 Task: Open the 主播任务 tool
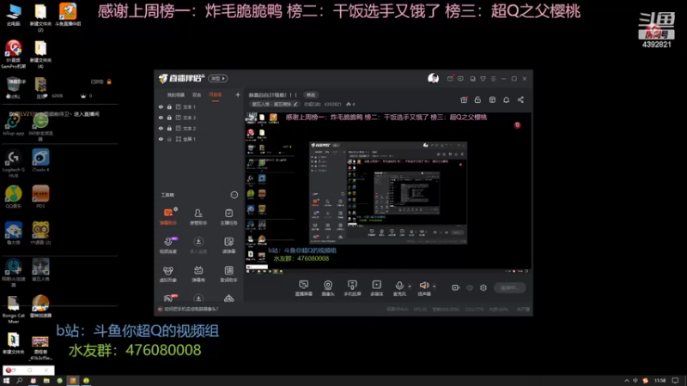228,216
